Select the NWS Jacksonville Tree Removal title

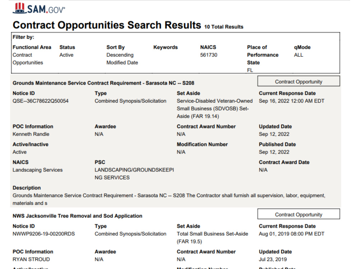tap(78, 216)
